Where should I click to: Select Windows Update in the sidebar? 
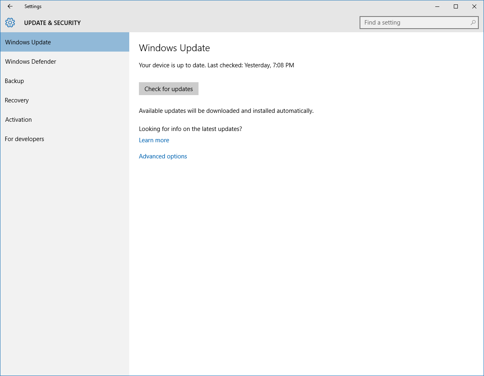[x=28, y=42]
